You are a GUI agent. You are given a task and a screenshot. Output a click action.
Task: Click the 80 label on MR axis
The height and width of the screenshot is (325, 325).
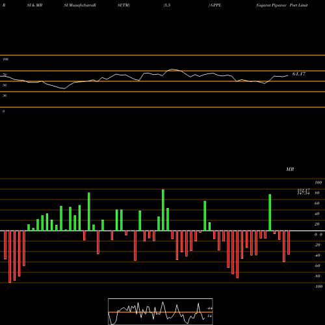317,193
